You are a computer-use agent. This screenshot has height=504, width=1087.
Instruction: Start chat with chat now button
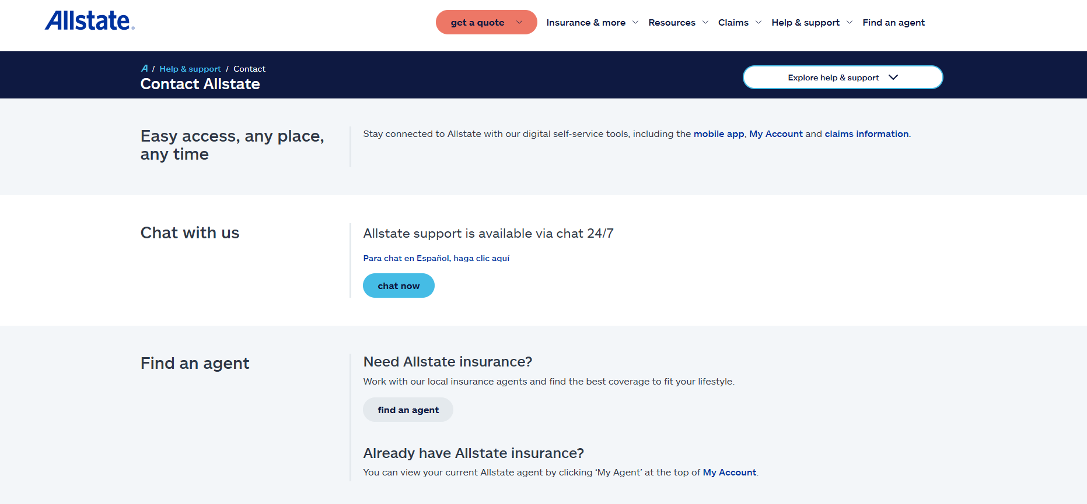[x=399, y=286]
